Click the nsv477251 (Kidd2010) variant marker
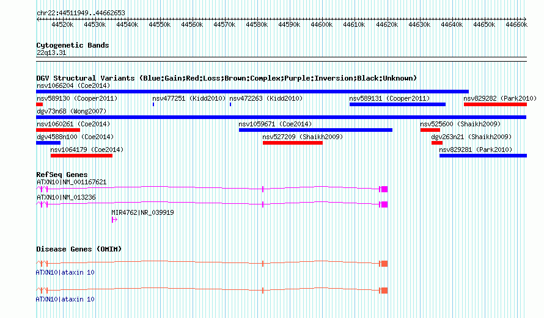544x318 pixels. click(153, 104)
